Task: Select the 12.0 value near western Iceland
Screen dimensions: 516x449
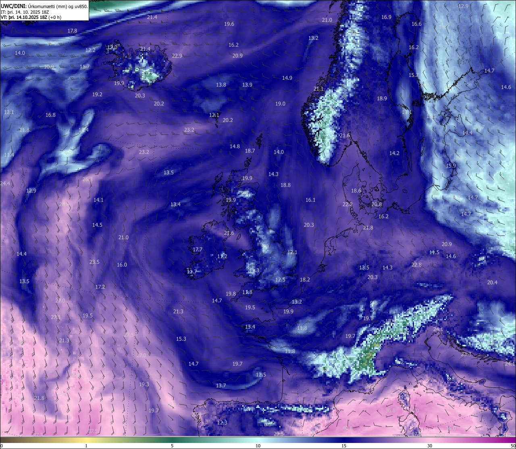Action: (x=112, y=48)
